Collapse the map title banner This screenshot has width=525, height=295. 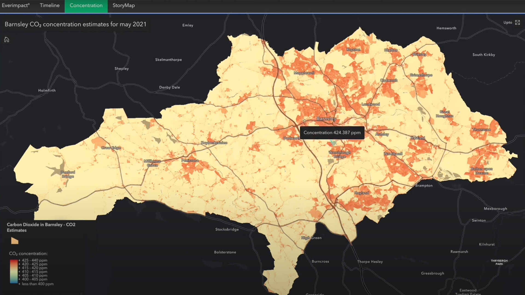75,24
